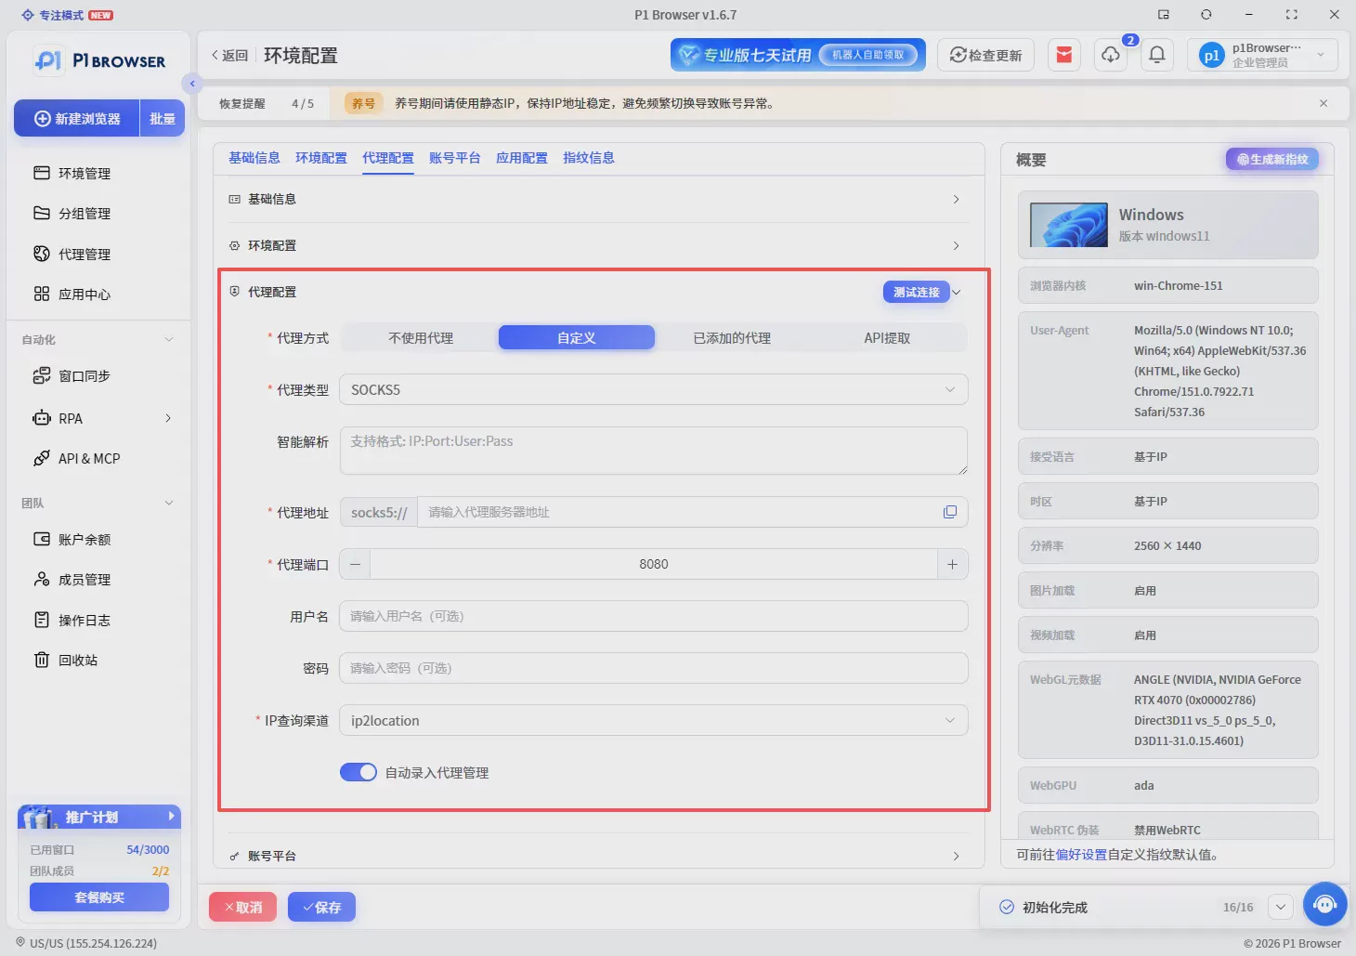Select 不使用代理 proxy mode
Screen dimensions: 1356x956
(x=421, y=338)
